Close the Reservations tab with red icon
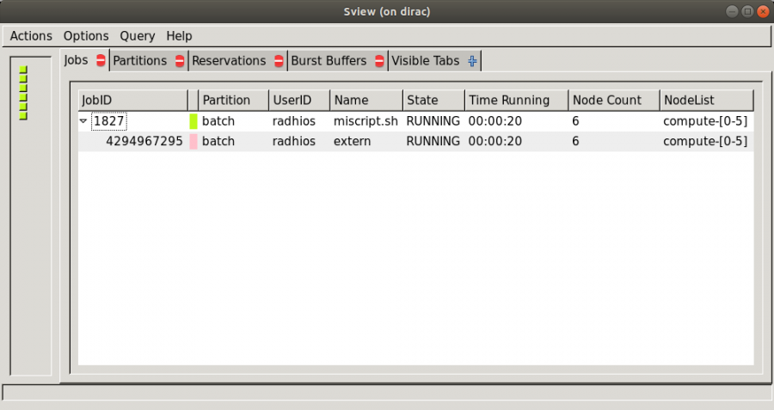Viewport: 774px width, 410px height. click(279, 61)
